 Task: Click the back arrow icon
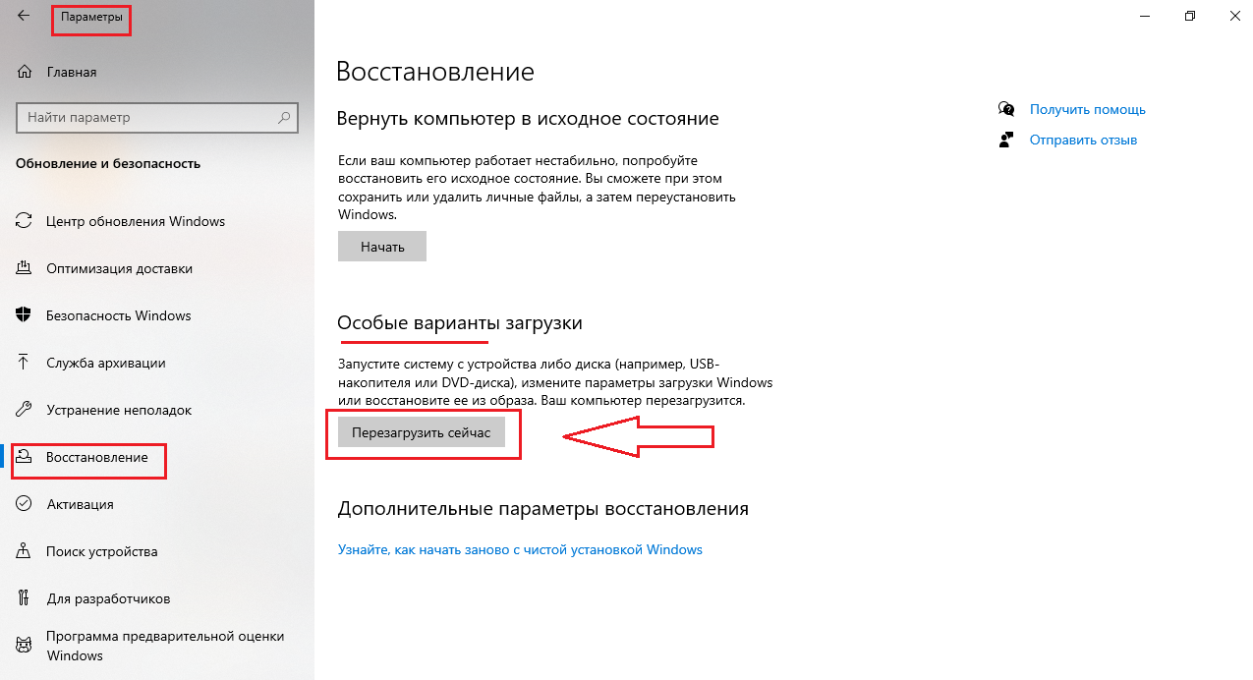coord(24,16)
